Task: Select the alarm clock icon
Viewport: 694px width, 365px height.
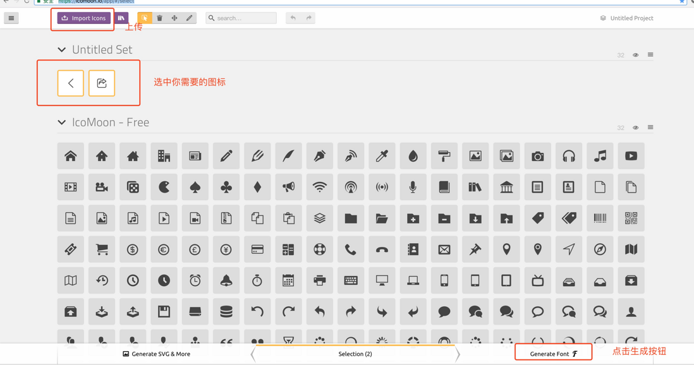Action: coord(195,280)
